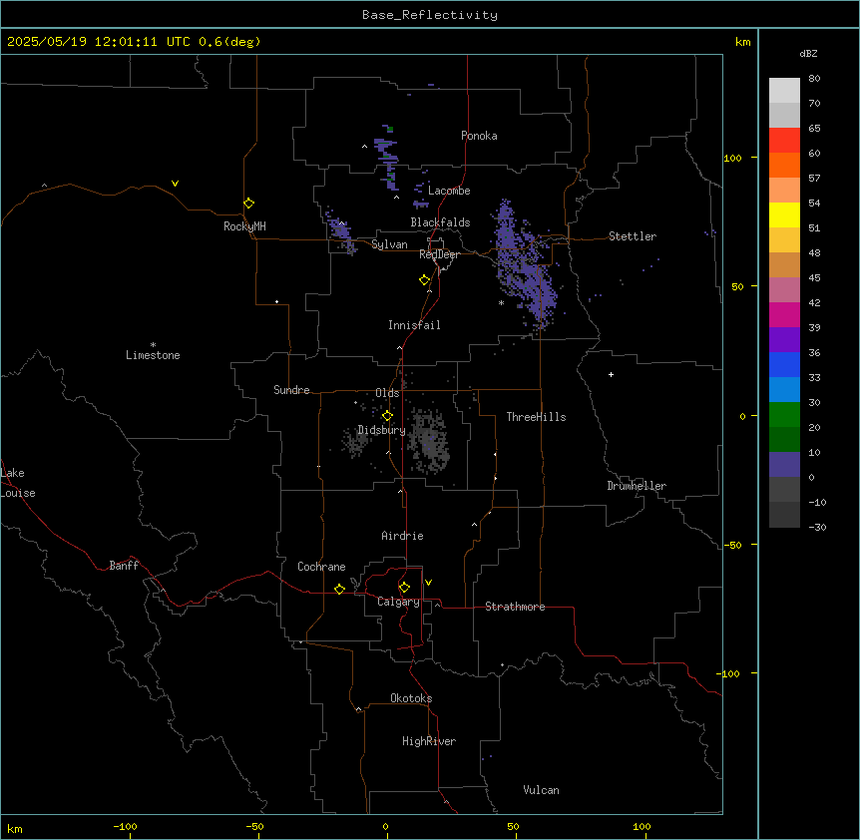Select the Lacombe label
860x840 pixels.
pos(449,191)
